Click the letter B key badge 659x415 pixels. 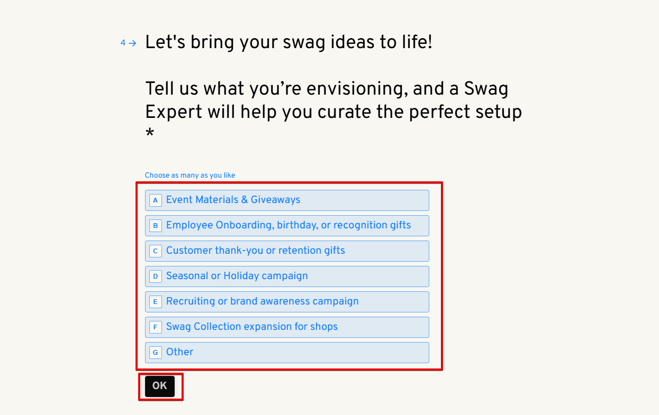[x=155, y=226]
